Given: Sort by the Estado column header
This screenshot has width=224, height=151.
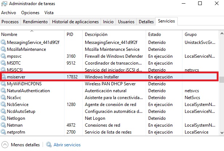Looking at the screenshot, I should click(164, 34).
